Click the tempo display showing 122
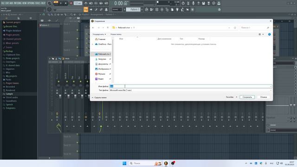Screen dimensions: 297x167 point(77,3)
